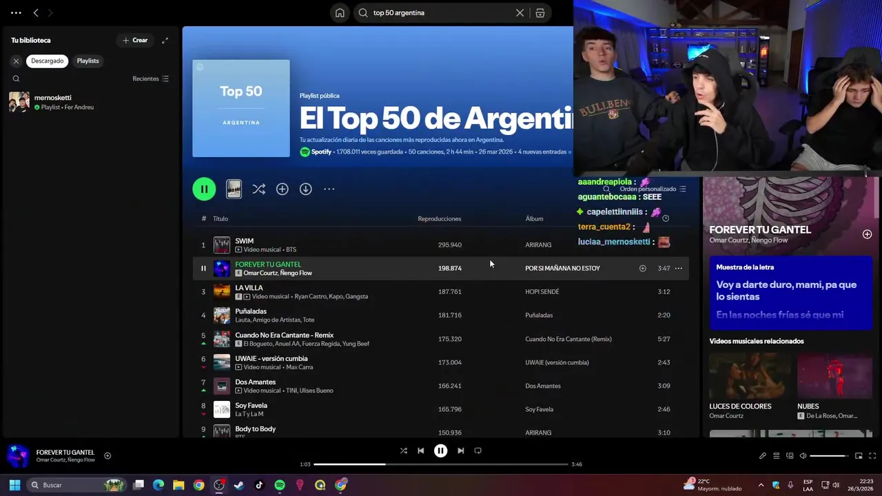882x496 pixels.
Task: Select the Soy Favela track title
Action: [x=251, y=405]
